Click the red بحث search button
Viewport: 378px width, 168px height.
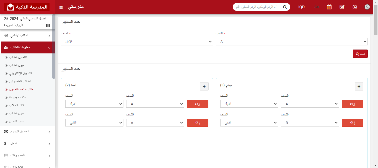coord(360,54)
